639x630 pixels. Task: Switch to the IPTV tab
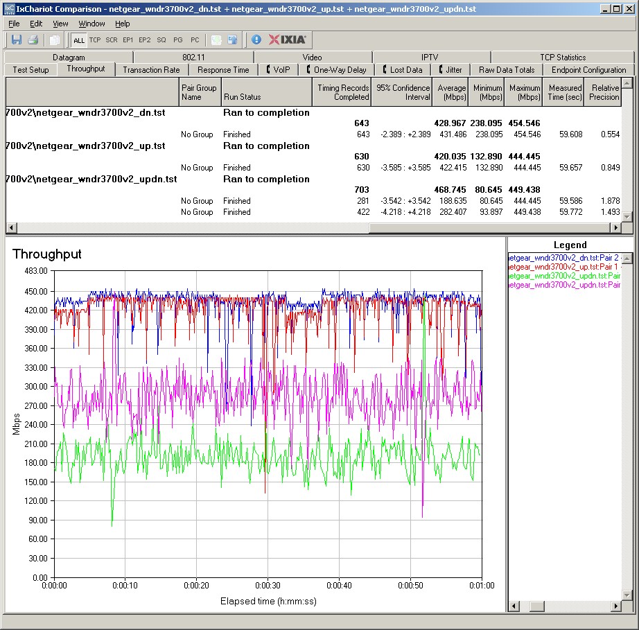(x=430, y=58)
